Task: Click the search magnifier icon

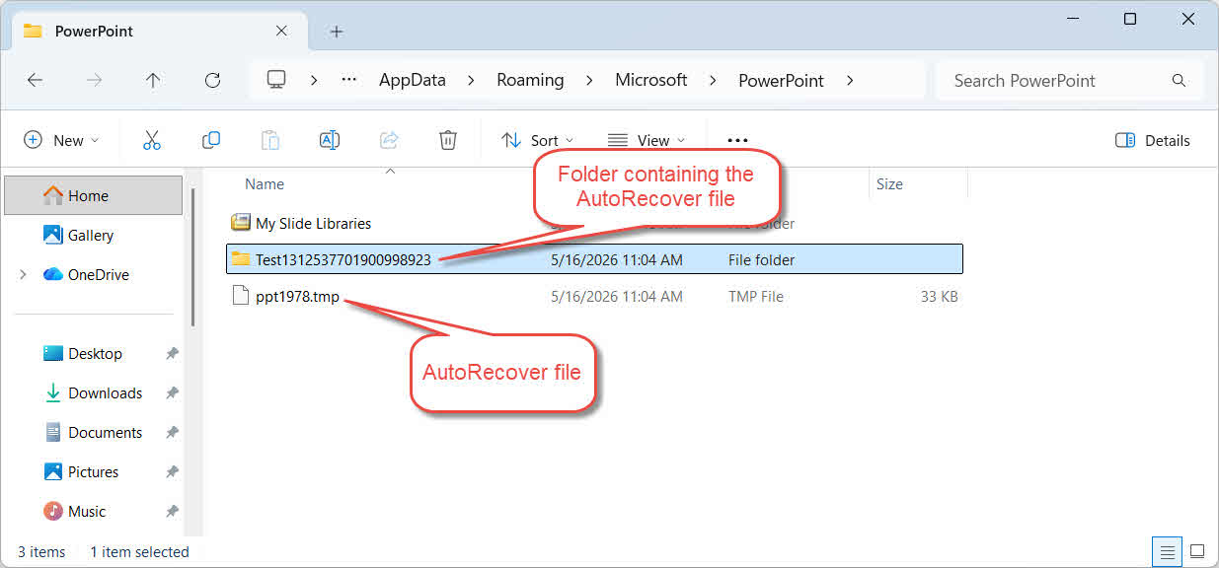Action: point(1179,81)
